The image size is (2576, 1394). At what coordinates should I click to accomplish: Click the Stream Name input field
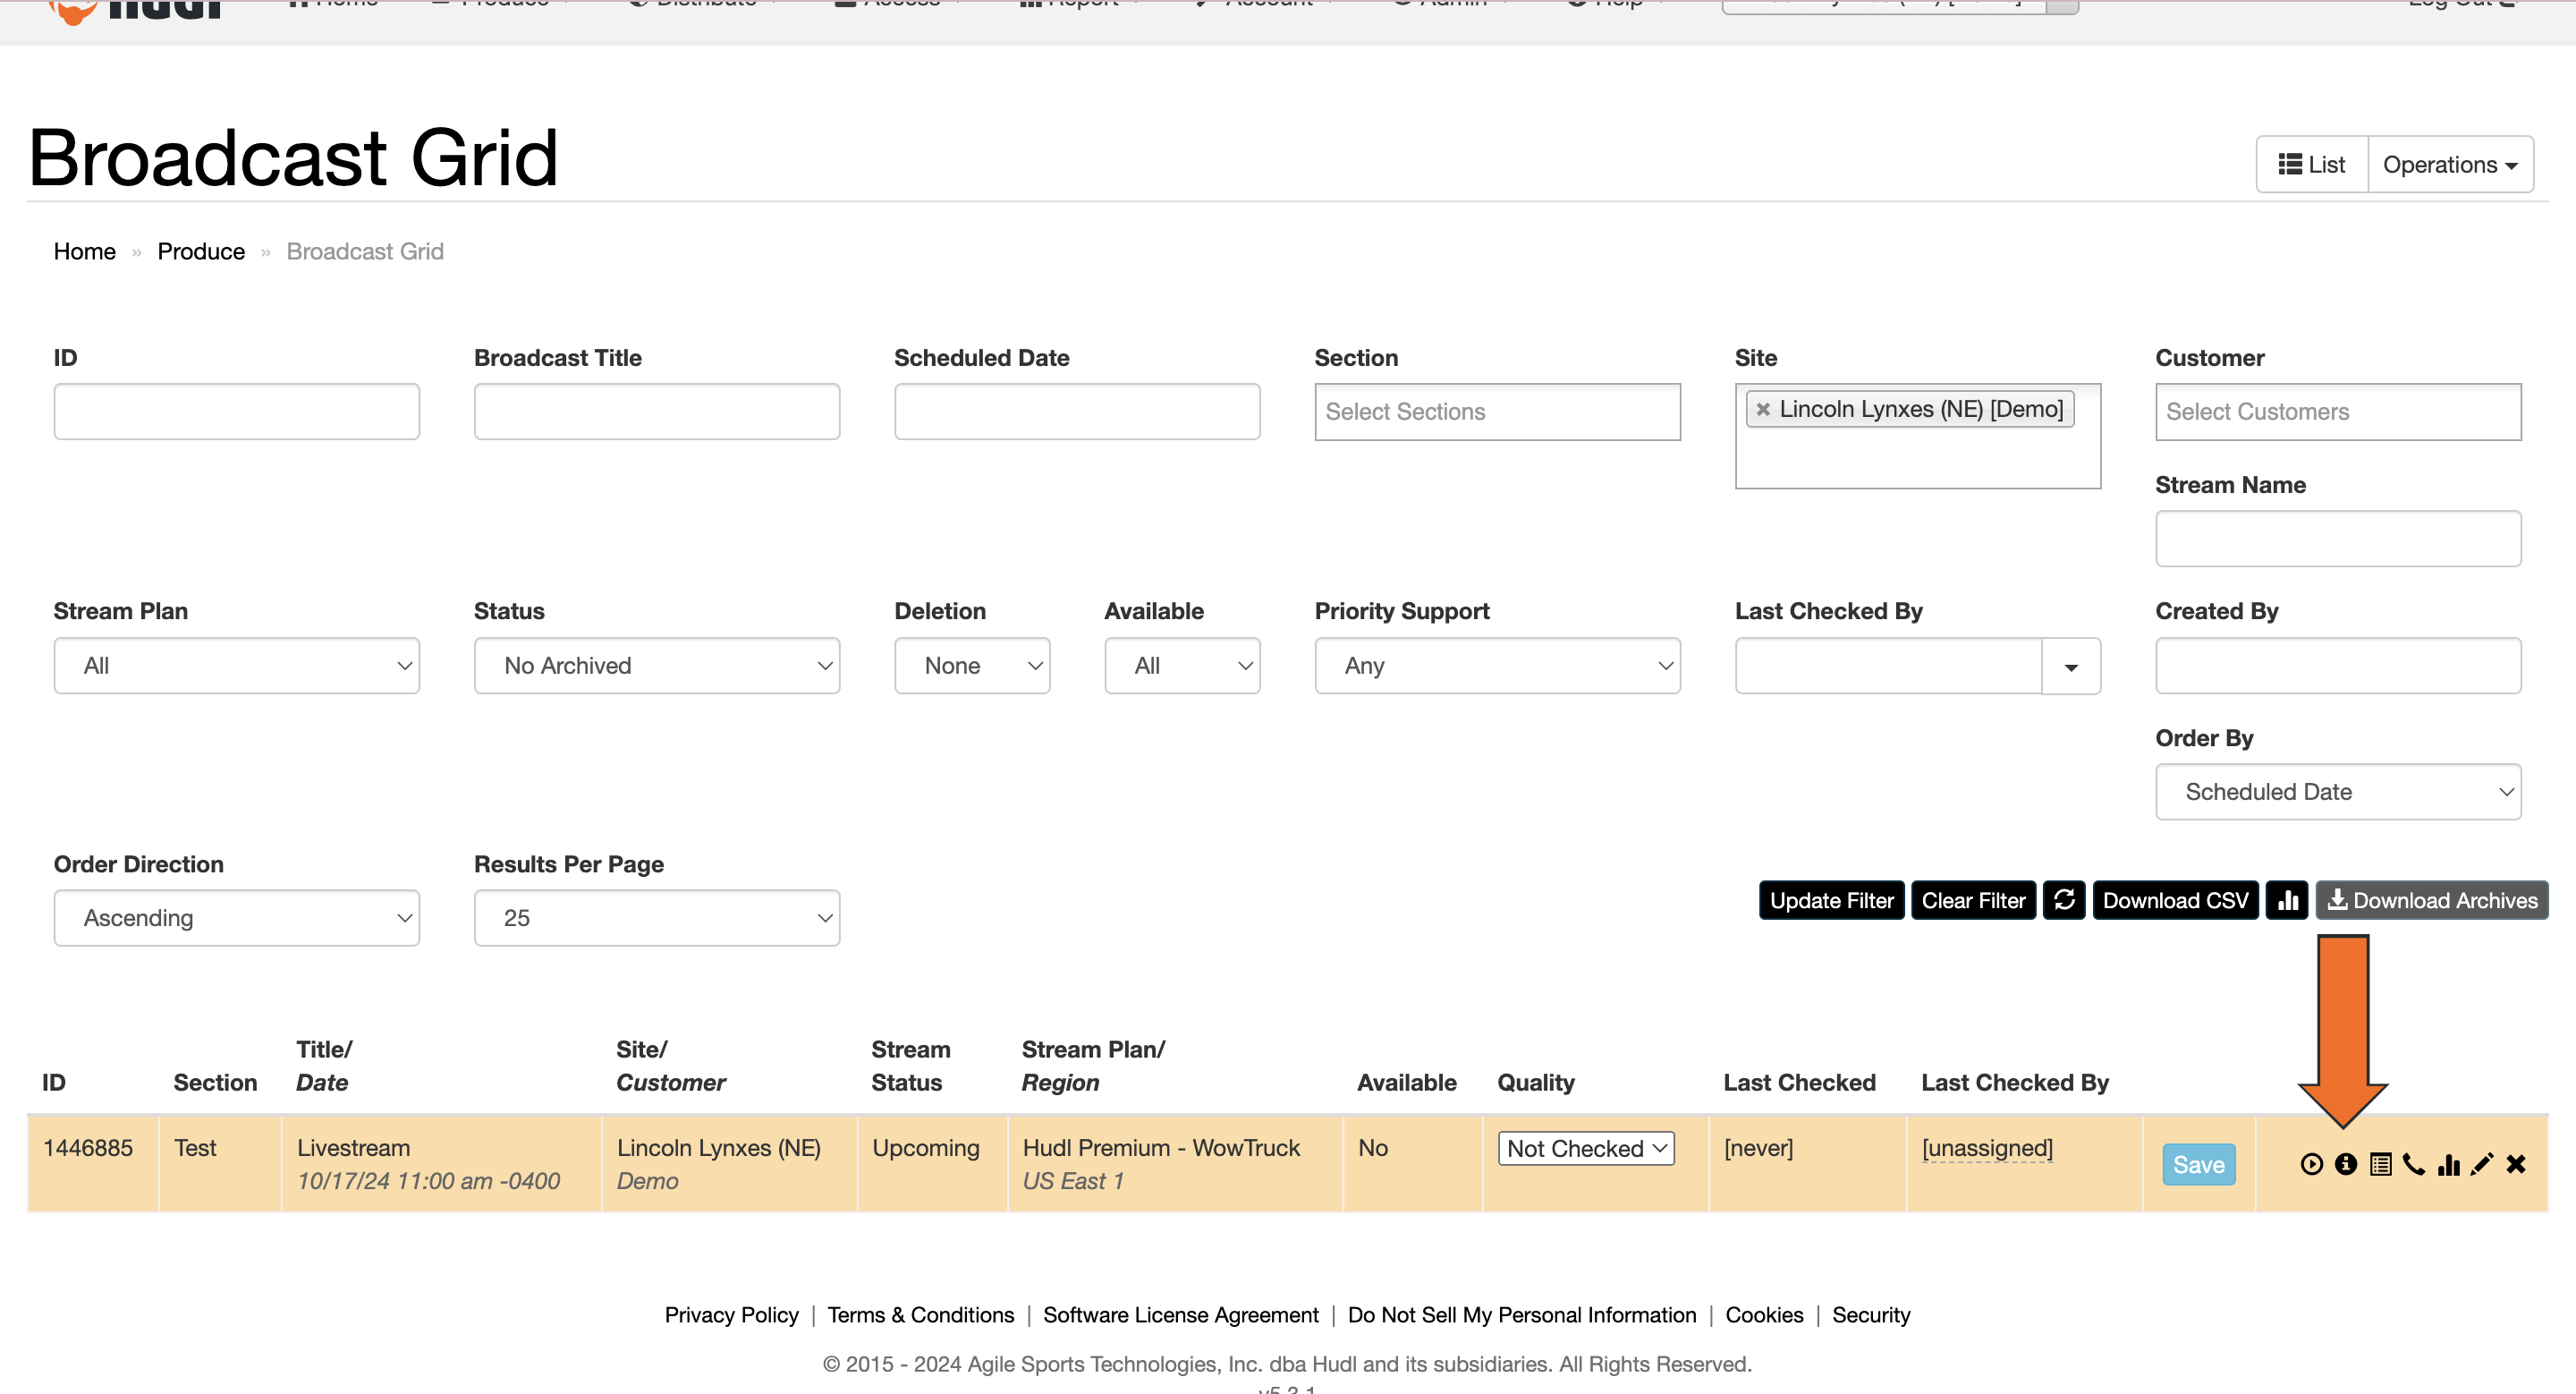(x=2338, y=538)
